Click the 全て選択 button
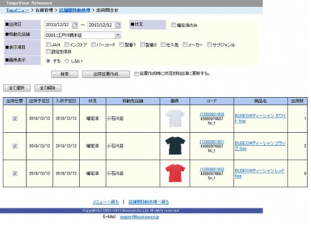This screenshot has width=311, height=226. click(17, 88)
